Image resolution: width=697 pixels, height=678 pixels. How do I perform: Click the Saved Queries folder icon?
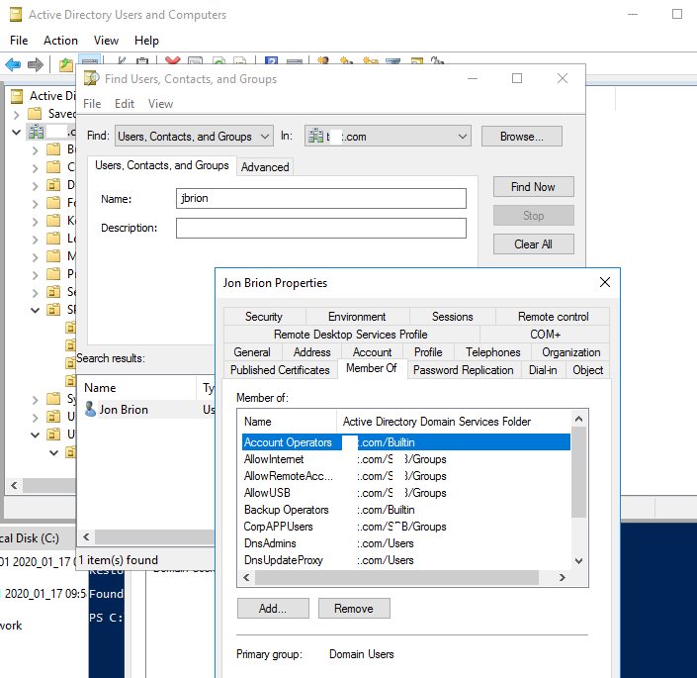35,114
